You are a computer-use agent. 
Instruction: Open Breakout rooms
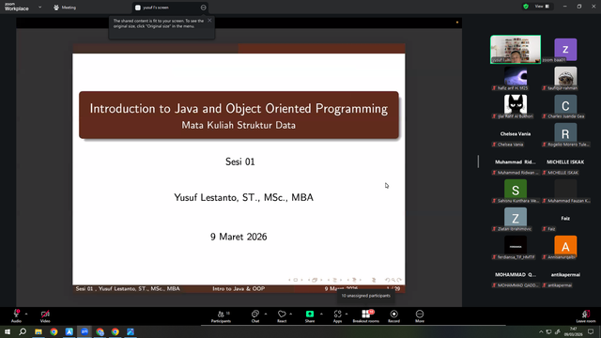click(x=365, y=315)
